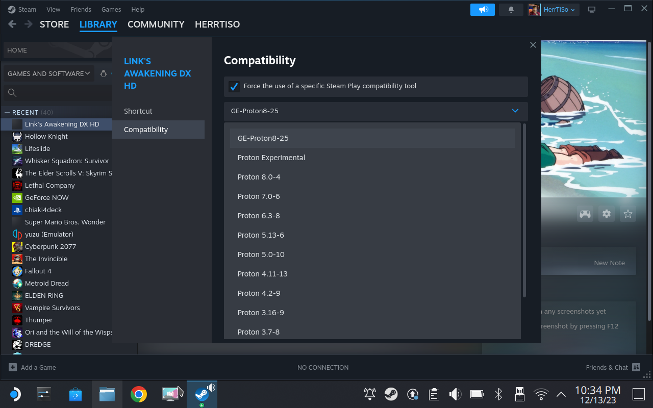Open the Friends menu
The height and width of the screenshot is (408, 653).
[x=81, y=10]
